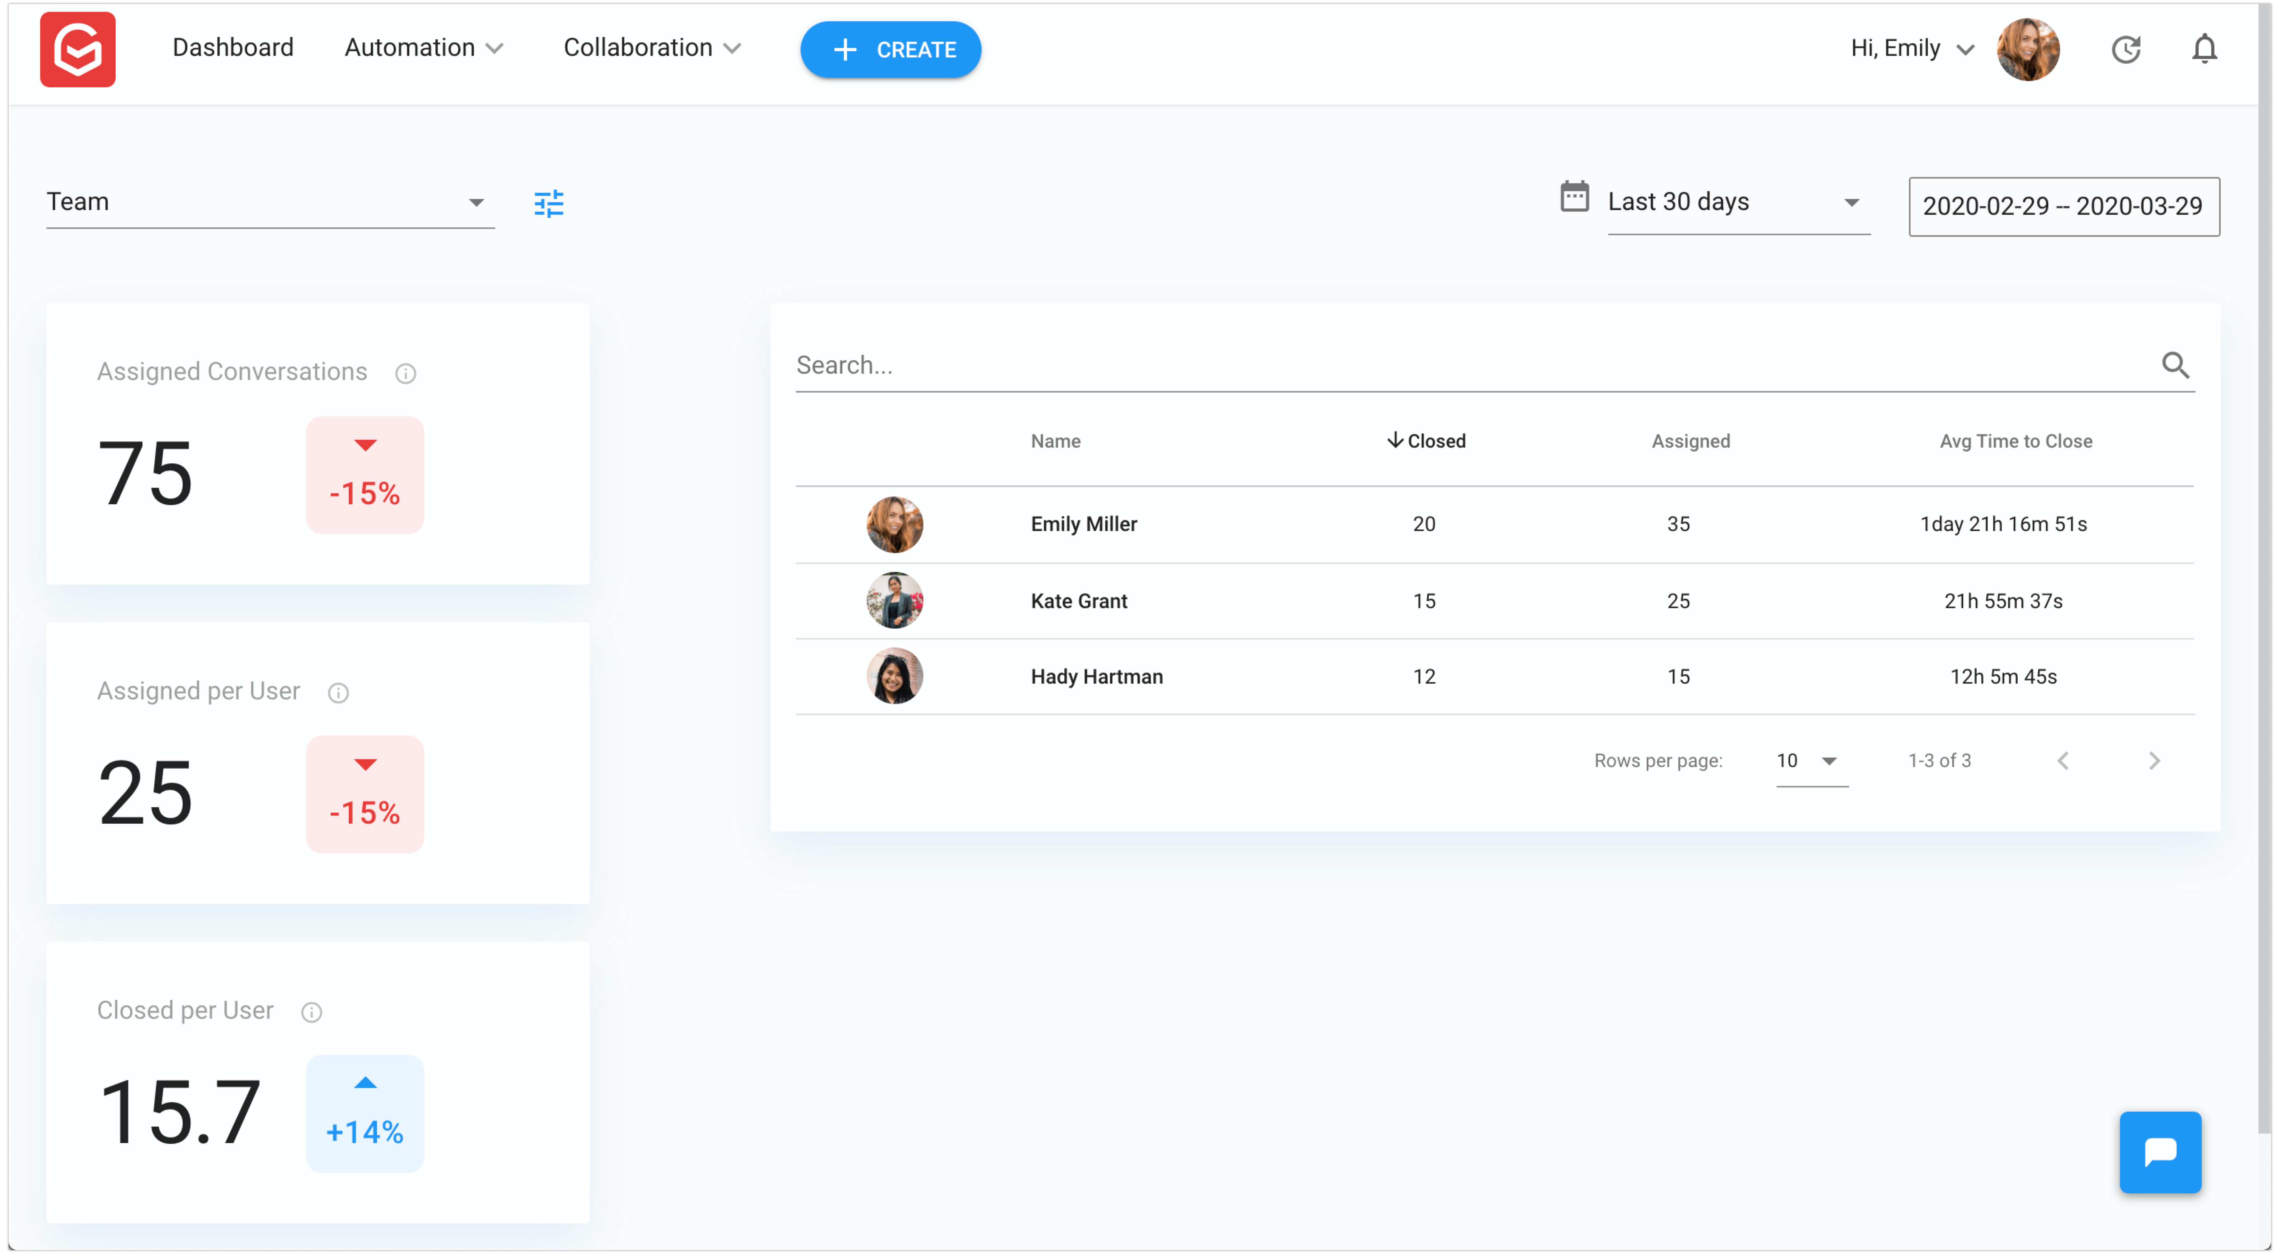Click the Closed column sort arrow

[x=1395, y=441]
